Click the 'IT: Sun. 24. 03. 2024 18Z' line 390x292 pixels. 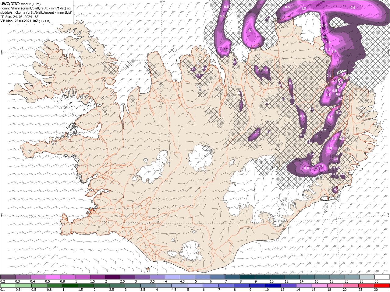[x=20, y=17]
